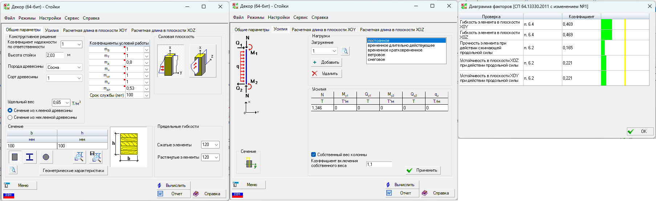Click preview icon next to Загружение dropdown
This screenshot has height=201, width=656.
point(345,51)
